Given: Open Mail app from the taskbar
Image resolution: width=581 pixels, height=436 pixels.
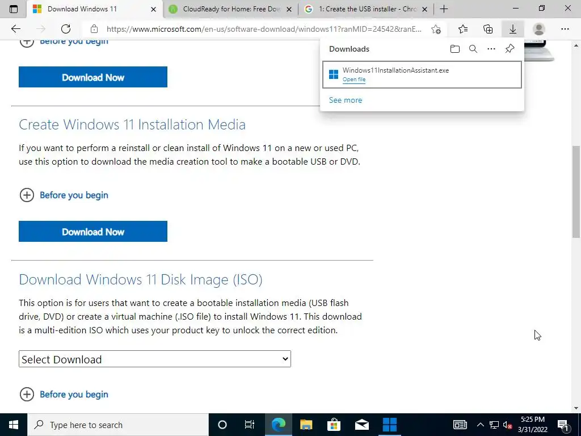Looking at the screenshot, I should click(361, 425).
